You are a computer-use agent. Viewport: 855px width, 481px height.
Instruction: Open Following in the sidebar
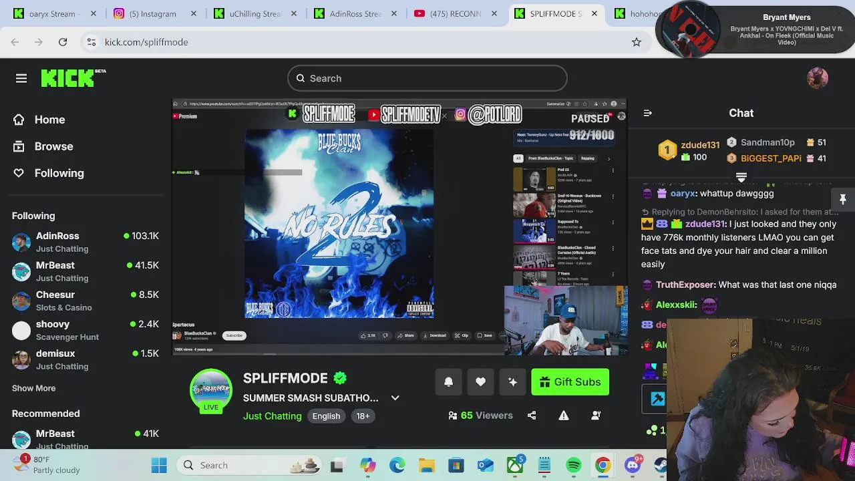(x=49, y=173)
